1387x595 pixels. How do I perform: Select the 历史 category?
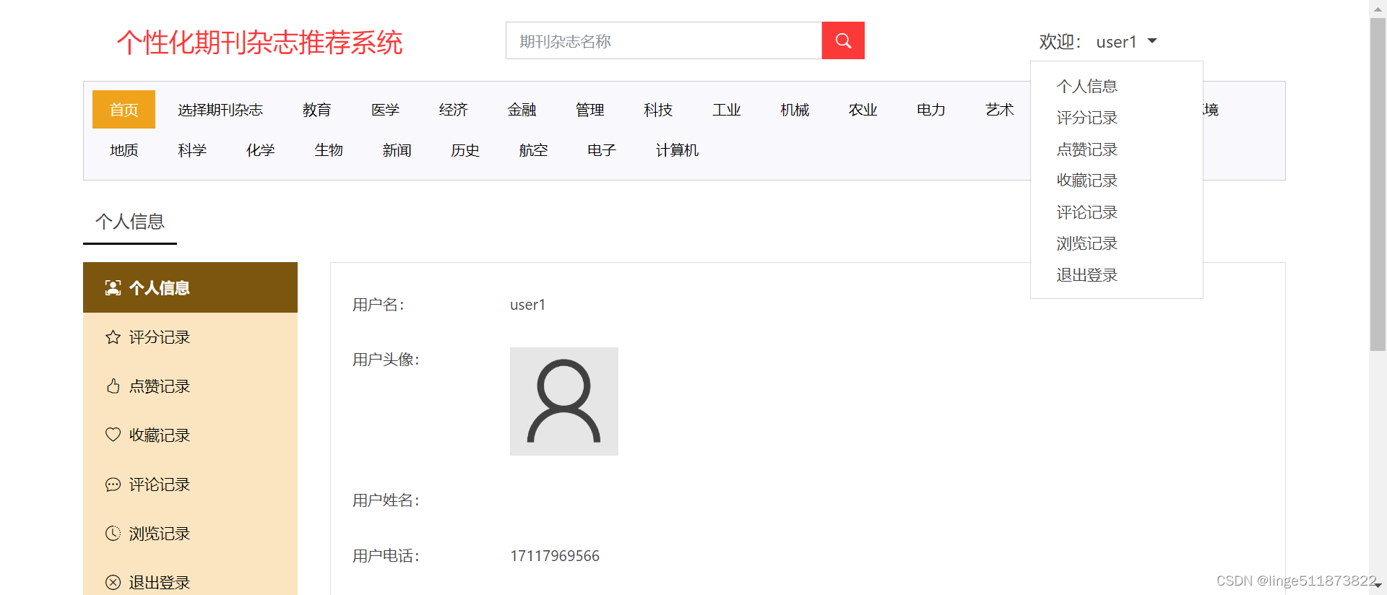pyautogui.click(x=465, y=150)
